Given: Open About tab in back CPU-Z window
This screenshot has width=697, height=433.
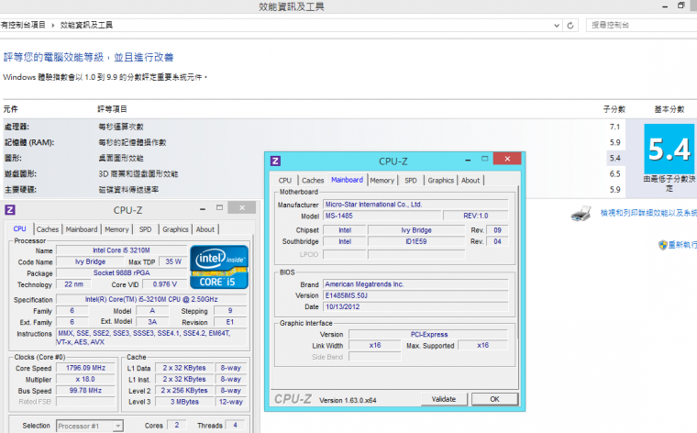Looking at the screenshot, I should 205,229.
